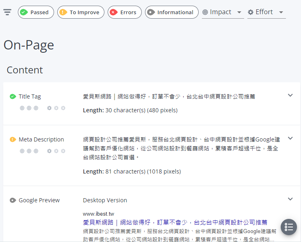
Task: Click the Meta Description impact target icons
Action: 29,151
